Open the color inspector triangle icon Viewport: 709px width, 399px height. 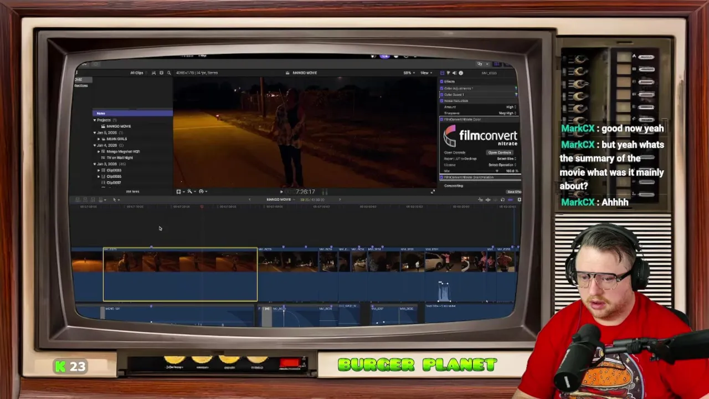click(x=448, y=73)
